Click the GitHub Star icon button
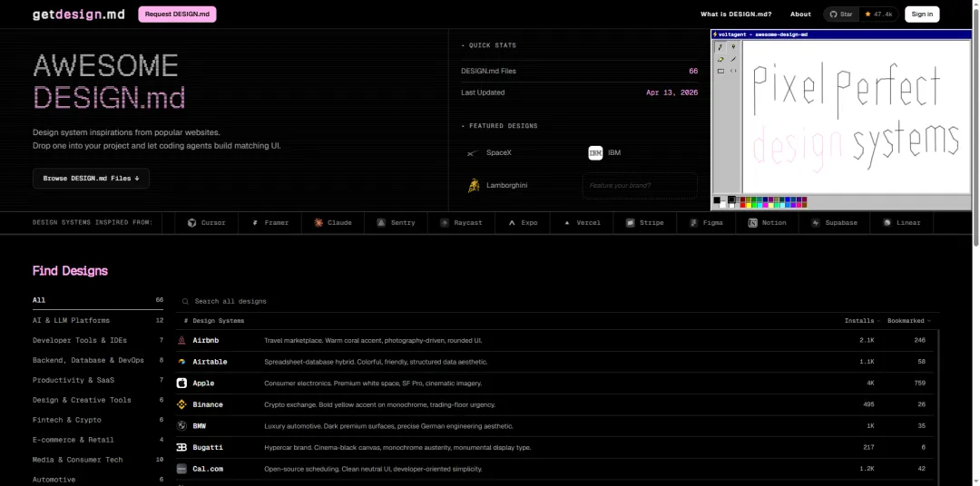The height and width of the screenshot is (486, 980). pos(841,15)
